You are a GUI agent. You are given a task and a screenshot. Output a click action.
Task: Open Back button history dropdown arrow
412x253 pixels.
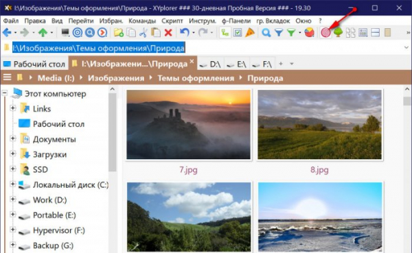[x=15, y=33]
